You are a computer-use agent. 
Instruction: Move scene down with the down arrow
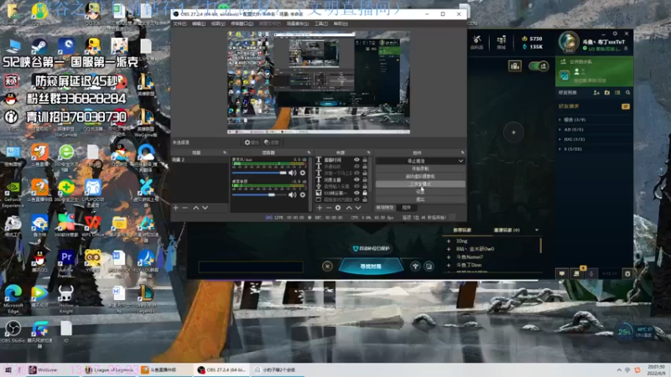[205, 208]
